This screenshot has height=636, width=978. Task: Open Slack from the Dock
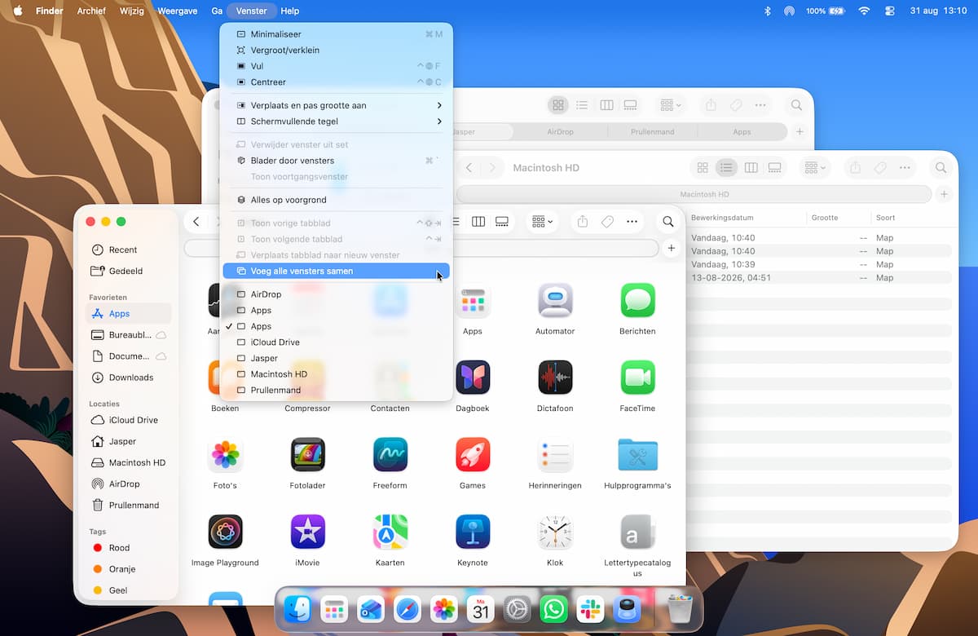(590, 609)
